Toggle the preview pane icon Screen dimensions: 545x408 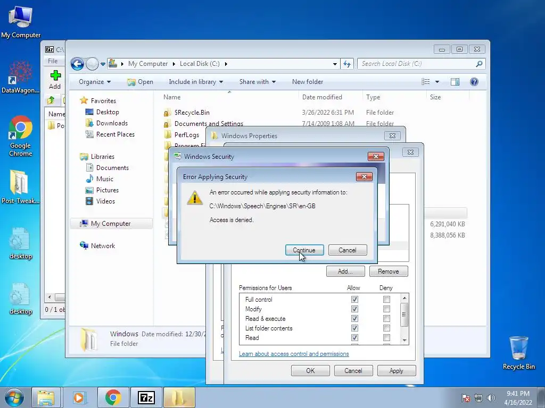pyautogui.click(x=455, y=82)
